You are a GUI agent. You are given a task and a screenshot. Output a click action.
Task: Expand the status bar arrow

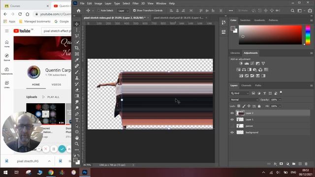[133, 165]
